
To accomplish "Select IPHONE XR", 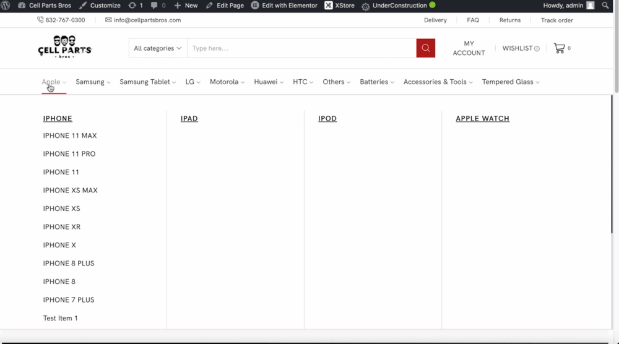I will [x=61, y=227].
